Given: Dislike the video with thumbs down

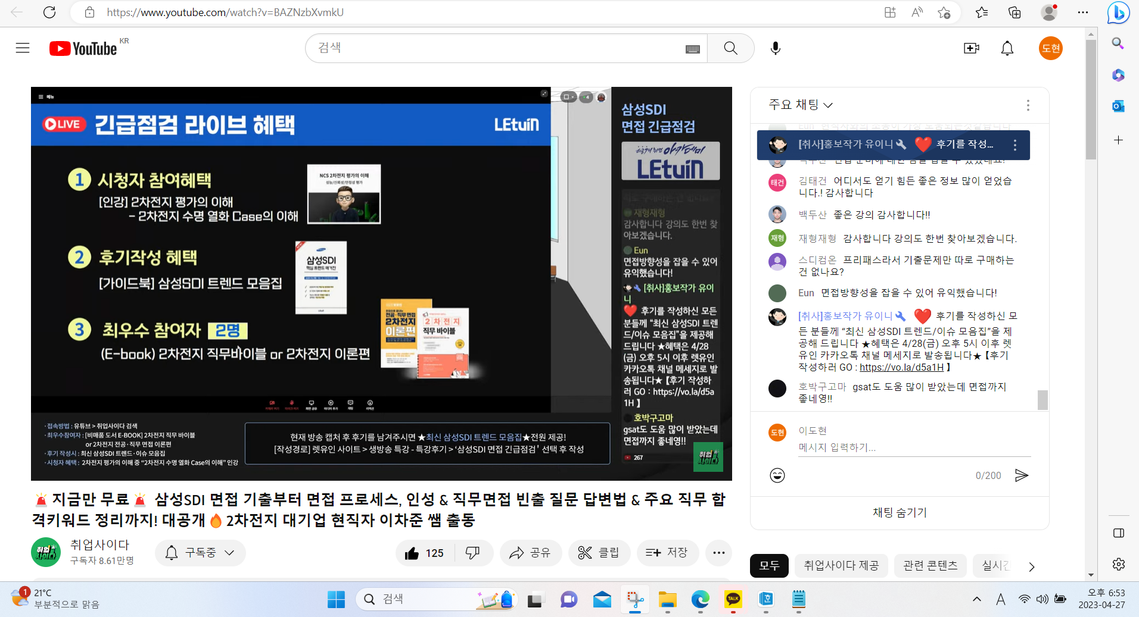Looking at the screenshot, I should click(x=472, y=553).
